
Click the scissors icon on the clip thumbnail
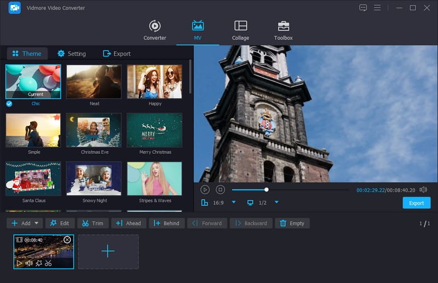click(48, 263)
